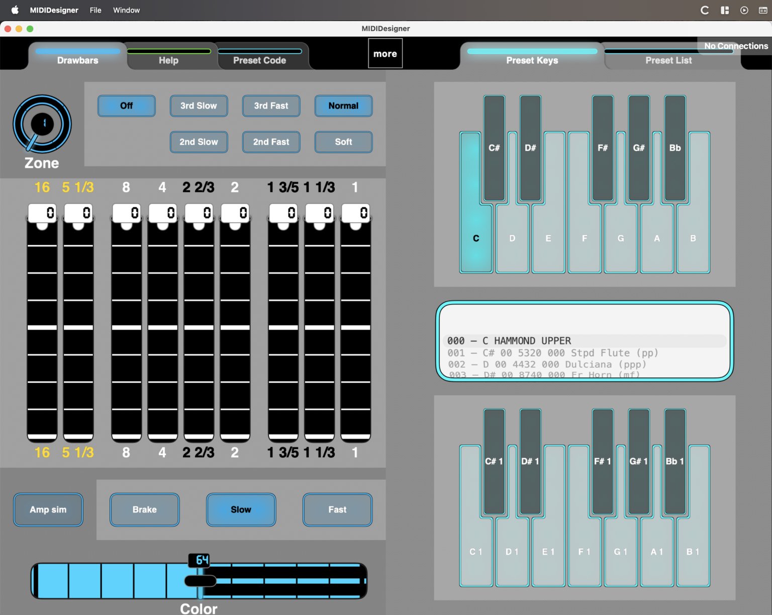Click the Color slider handle
This screenshot has width=772, height=615.
(x=200, y=581)
